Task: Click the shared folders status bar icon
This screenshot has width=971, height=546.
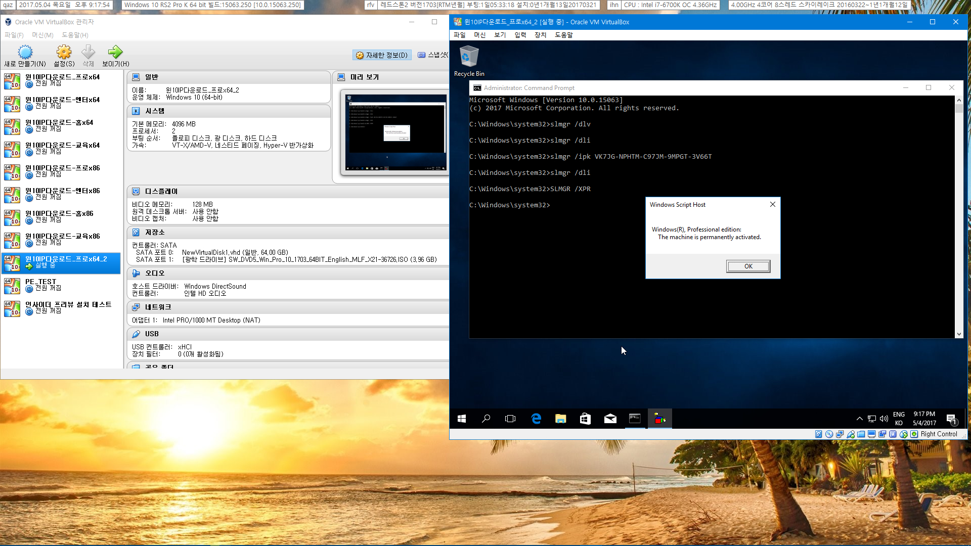Action: [861, 434]
